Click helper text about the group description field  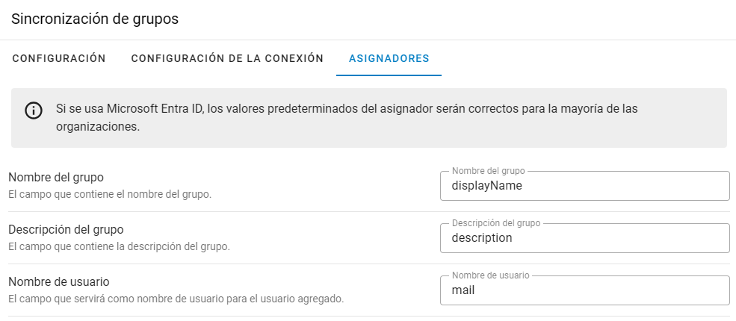[119, 246]
